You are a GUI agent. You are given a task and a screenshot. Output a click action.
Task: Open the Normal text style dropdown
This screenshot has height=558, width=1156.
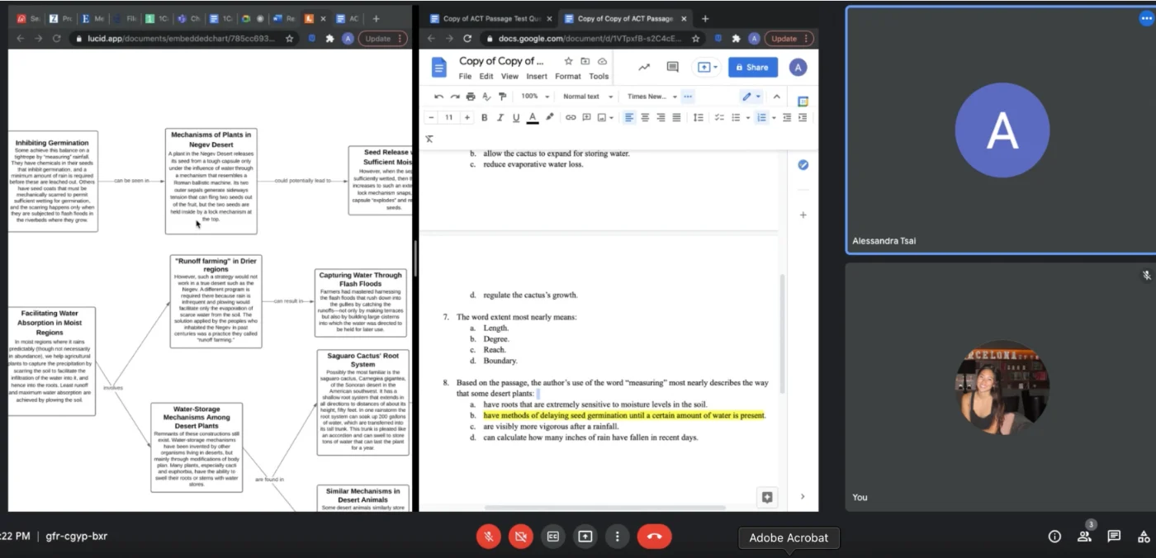(588, 97)
